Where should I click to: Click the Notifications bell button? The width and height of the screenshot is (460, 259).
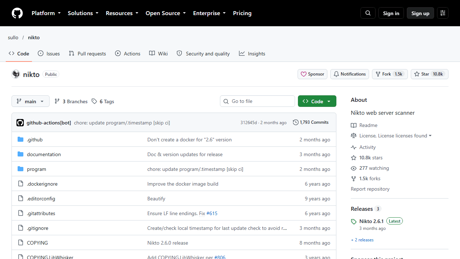pos(350,74)
